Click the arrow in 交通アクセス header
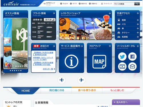Screen dimensions: 143x107 pyautogui.click(x=138, y=13)
